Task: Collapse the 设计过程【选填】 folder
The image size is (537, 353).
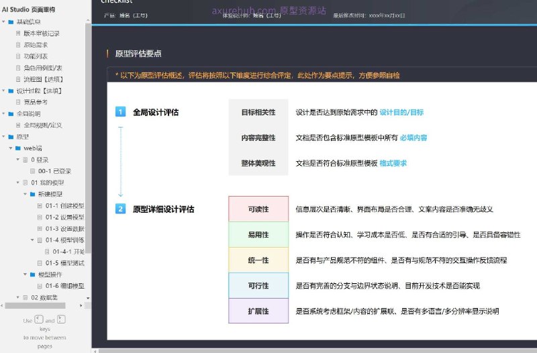Action: click(4, 91)
